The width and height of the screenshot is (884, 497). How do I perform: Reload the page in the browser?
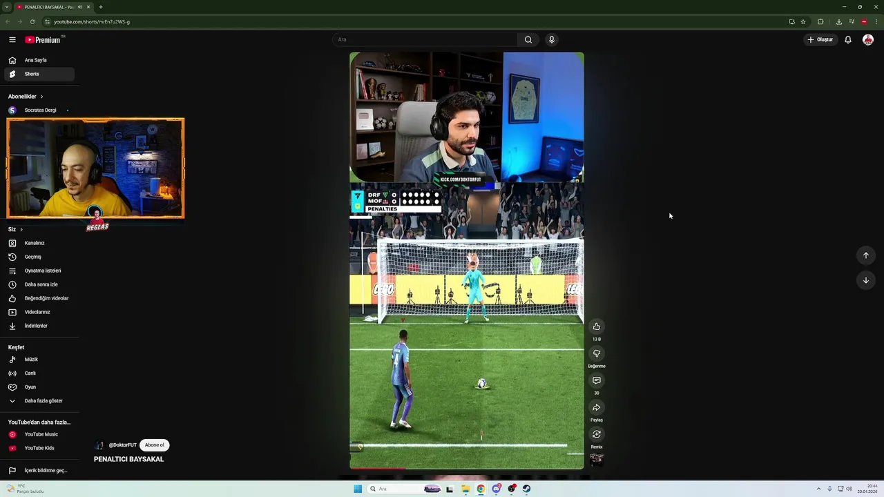(32, 21)
